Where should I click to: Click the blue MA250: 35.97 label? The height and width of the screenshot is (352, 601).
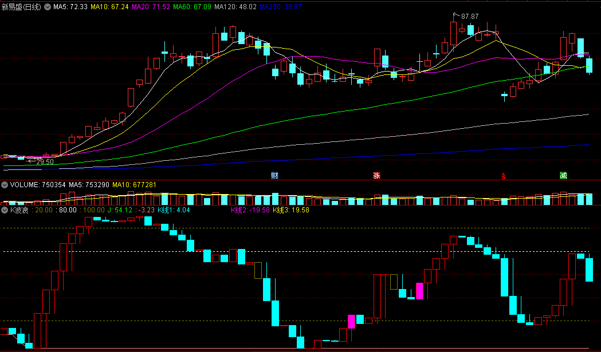pyautogui.click(x=281, y=7)
